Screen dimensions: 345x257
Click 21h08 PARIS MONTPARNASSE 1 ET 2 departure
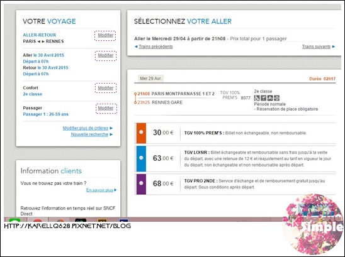(176, 94)
